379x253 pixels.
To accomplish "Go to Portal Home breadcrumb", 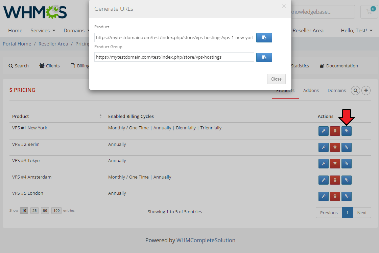I will click(17, 44).
